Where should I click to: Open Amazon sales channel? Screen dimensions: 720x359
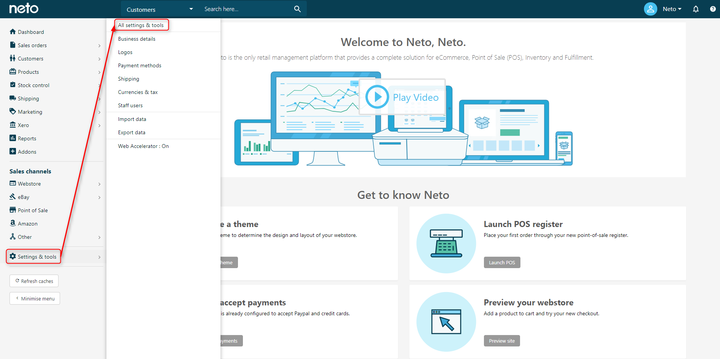[28, 224]
